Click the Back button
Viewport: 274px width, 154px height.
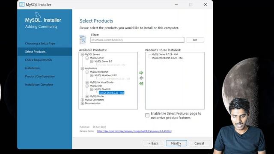pos(153,143)
